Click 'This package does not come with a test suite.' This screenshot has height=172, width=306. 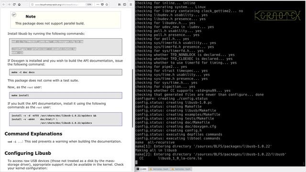click(43, 80)
